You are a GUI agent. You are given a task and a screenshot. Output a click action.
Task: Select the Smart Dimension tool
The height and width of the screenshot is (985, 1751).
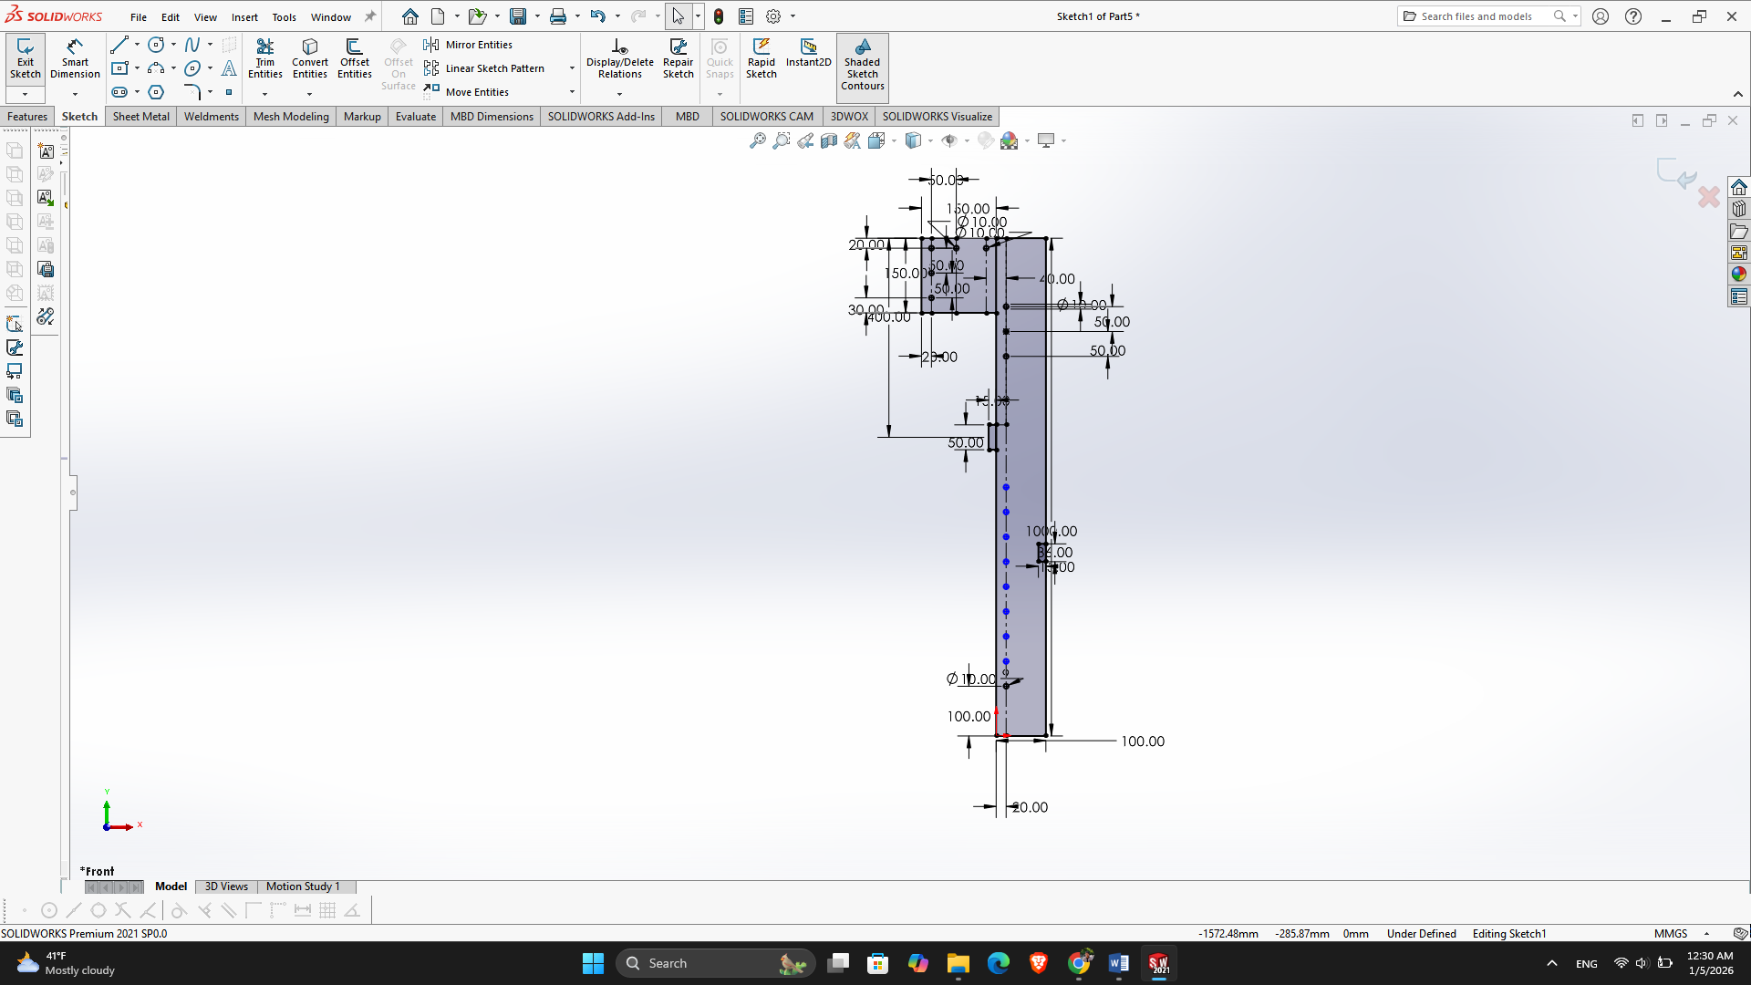point(75,58)
